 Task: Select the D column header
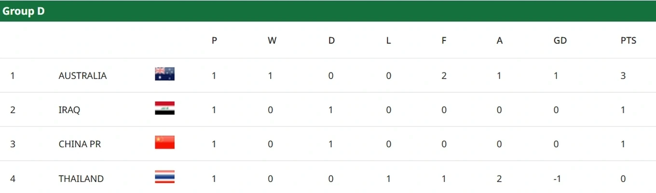tap(331, 41)
